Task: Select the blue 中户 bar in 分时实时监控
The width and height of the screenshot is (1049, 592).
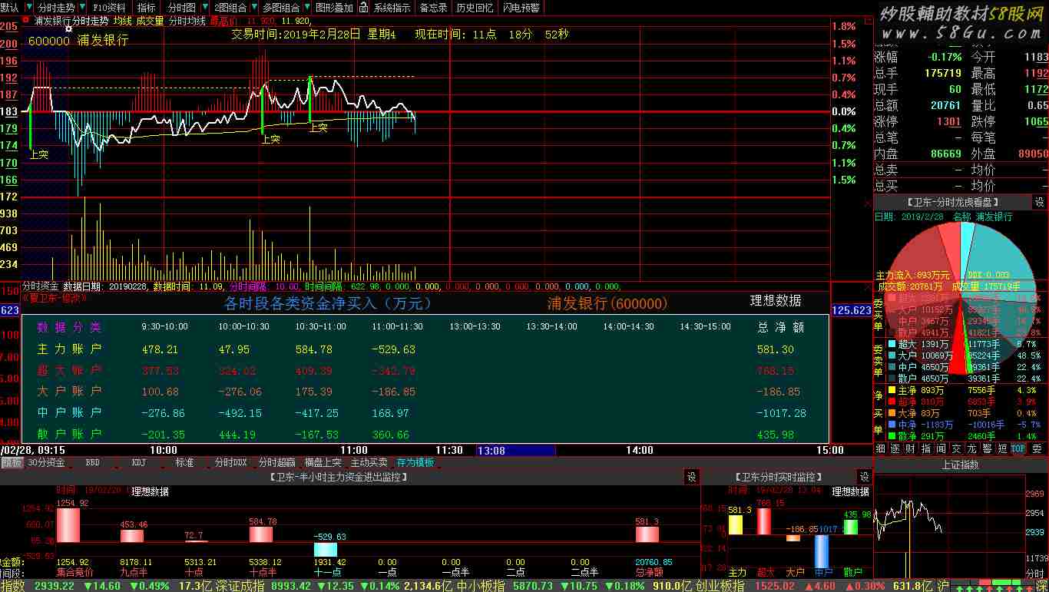Action: tap(822, 551)
